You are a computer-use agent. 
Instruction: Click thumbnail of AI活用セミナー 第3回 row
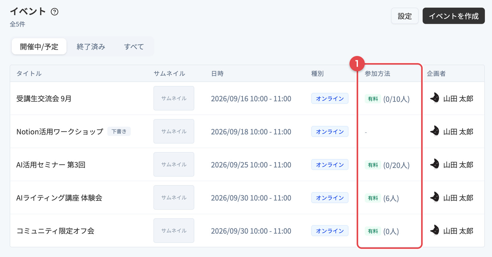pyautogui.click(x=174, y=165)
